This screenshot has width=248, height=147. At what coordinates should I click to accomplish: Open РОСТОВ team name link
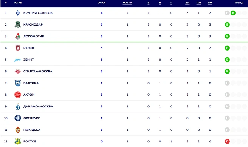tap(30, 141)
